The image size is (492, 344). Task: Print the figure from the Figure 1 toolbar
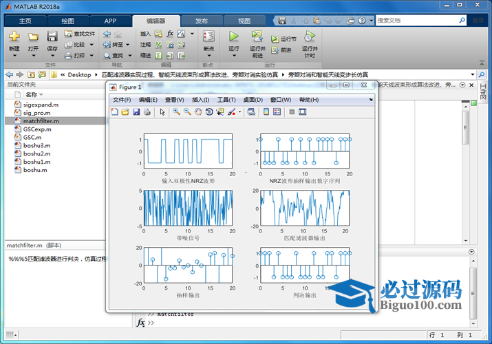[x=147, y=112]
